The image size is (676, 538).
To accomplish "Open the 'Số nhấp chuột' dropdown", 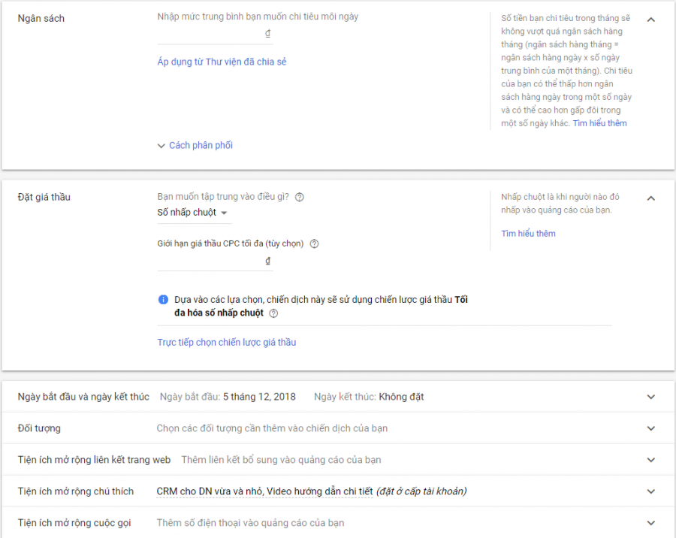I will (193, 213).
